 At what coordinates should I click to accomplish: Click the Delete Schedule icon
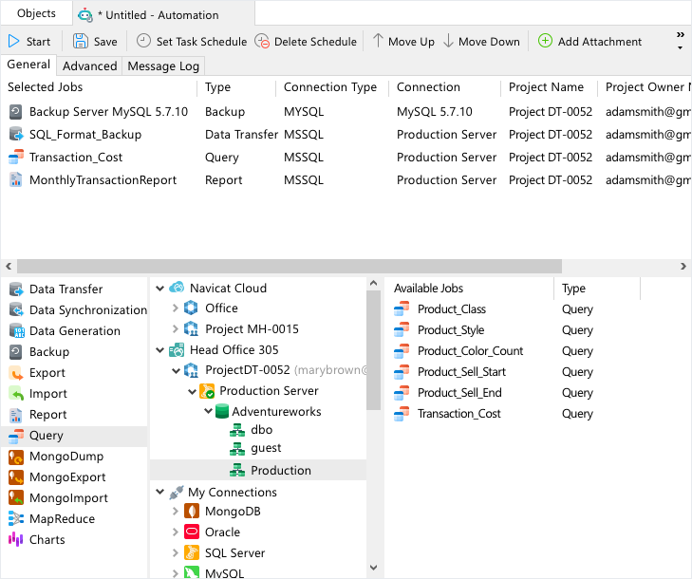point(262,42)
